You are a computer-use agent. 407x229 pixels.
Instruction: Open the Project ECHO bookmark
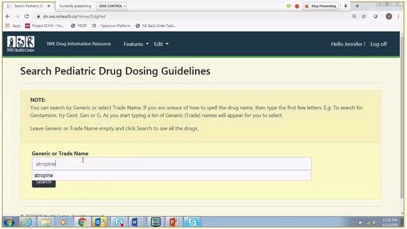[45, 25]
